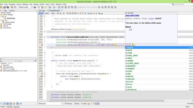Select ORANGE in autocomplete list
The image size is (193, 108).
(159, 69)
